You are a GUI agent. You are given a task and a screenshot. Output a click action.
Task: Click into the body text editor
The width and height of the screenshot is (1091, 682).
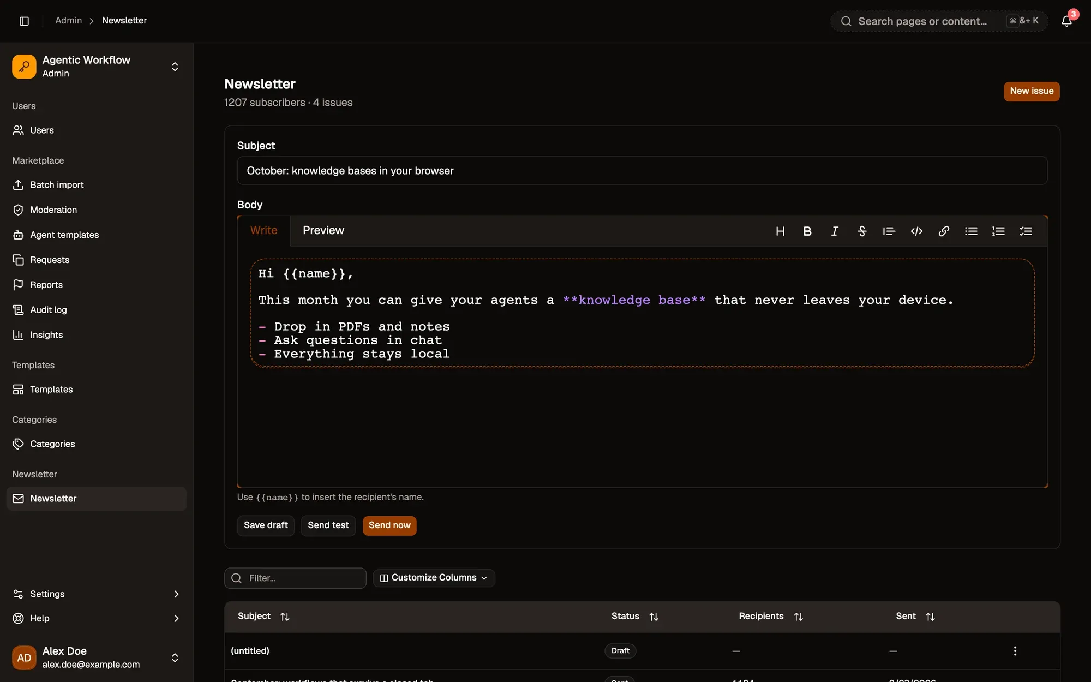click(x=642, y=313)
